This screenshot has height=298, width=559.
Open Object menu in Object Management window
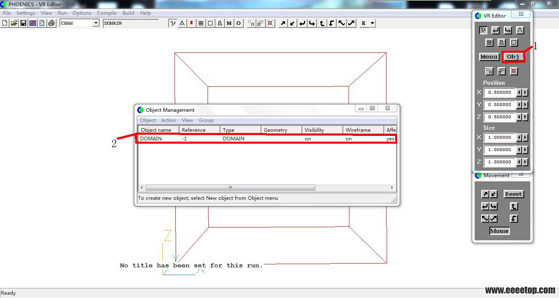coord(148,120)
